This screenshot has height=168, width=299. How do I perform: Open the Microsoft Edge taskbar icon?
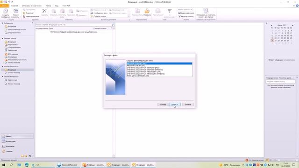tap(27, 165)
